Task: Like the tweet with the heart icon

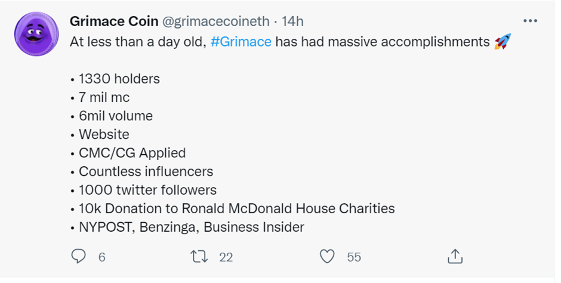Action: [x=327, y=257]
